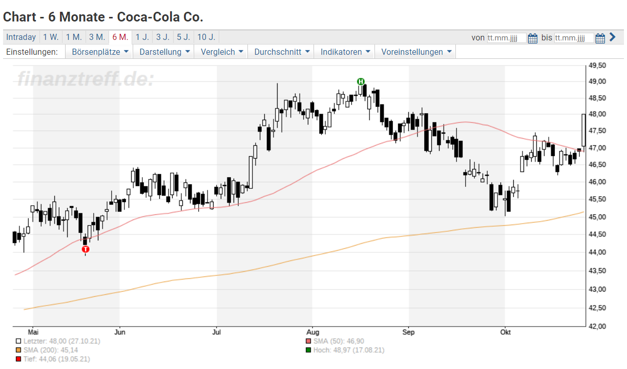
Task: Open the Voreinstellungen dropdown
Action: (x=415, y=52)
